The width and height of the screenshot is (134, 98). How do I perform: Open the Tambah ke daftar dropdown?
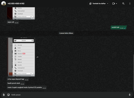pyautogui.click(x=99, y=3)
